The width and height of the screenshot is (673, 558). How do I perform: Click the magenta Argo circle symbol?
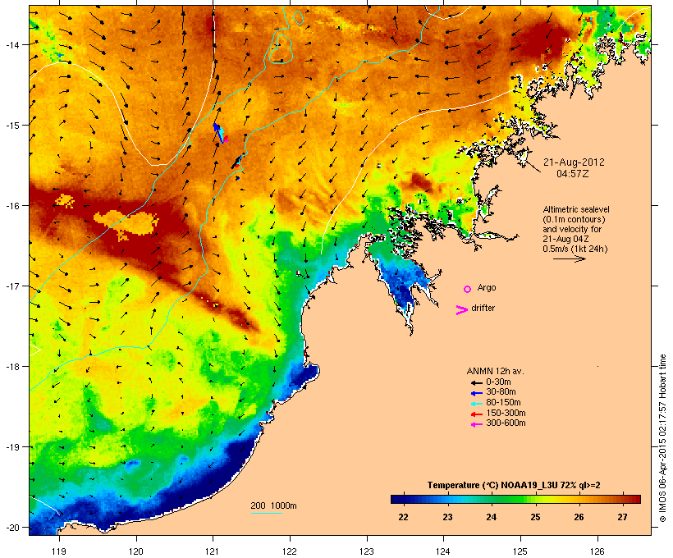tap(468, 289)
